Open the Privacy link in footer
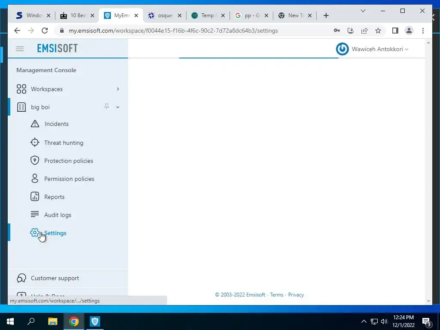440x330 pixels. pyautogui.click(x=296, y=295)
